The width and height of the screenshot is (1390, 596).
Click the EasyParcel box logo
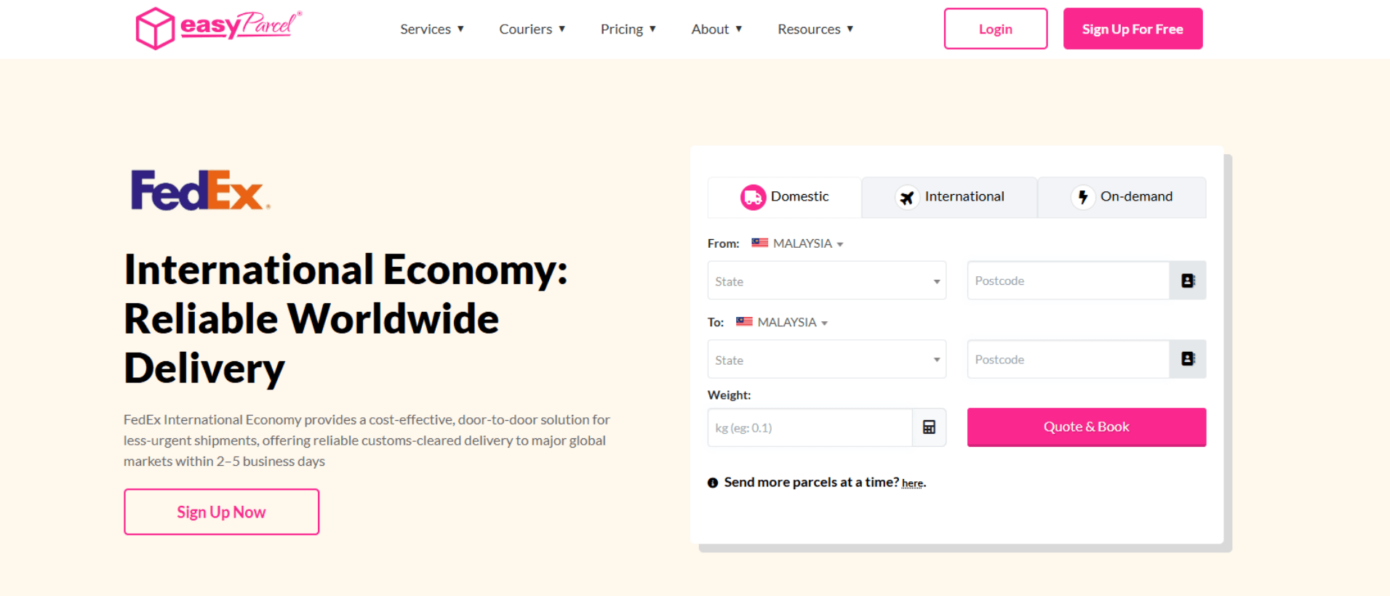click(155, 28)
